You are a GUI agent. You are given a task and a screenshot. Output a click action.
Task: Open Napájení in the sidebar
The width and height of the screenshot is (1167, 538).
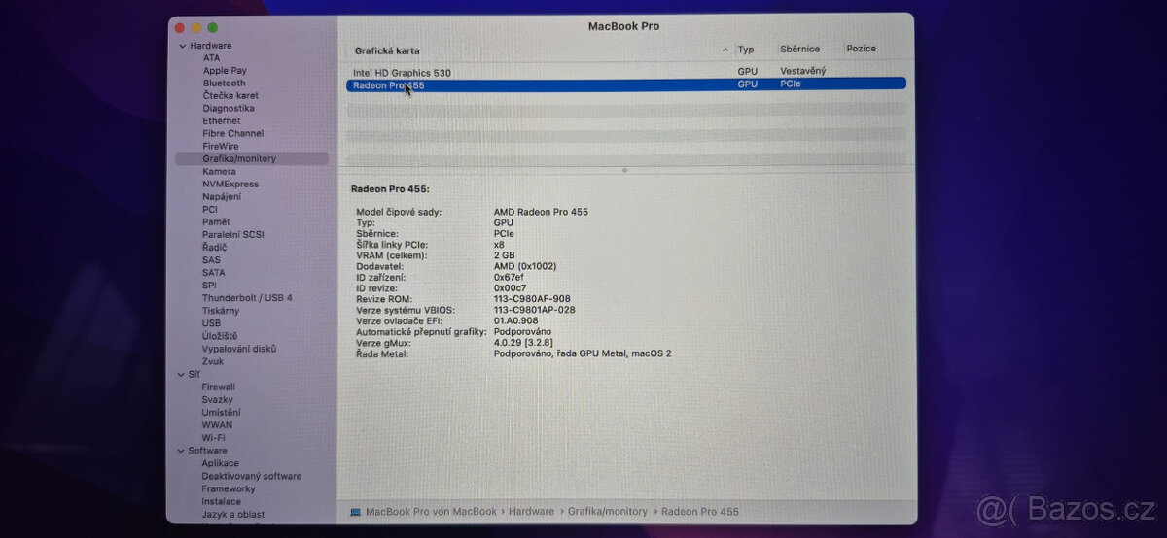pos(222,197)
